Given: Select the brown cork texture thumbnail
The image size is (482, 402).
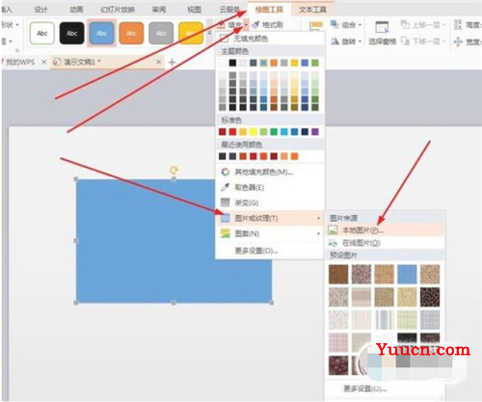Looking at the screenshot, I should (x=338, y=274).
